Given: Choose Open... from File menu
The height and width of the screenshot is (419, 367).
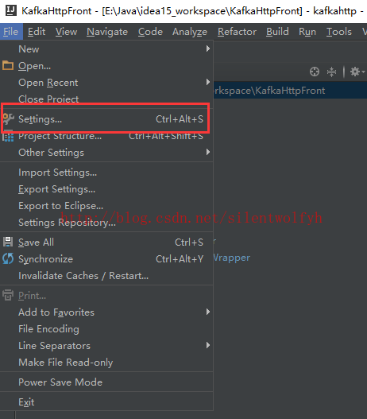Looking at the screenshot, I should pos(106,66).
